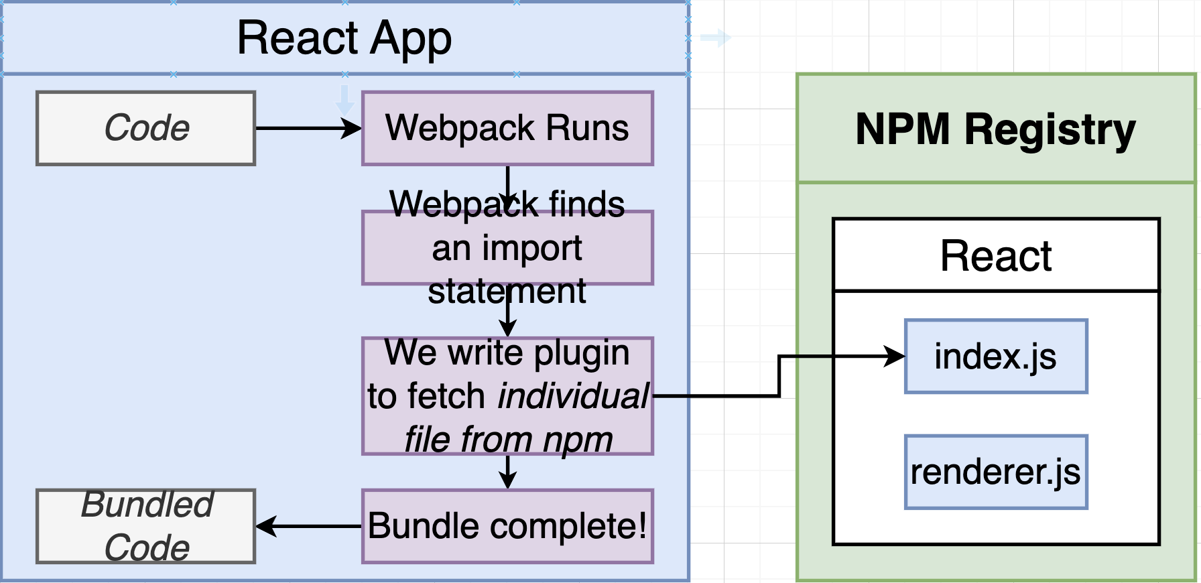Screen dimensions: 1201x583
Task: Select the React App container title
Action: click(x=344, y=38)
